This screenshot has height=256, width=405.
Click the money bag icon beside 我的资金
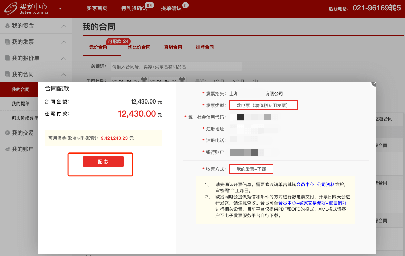click(7, 26)
